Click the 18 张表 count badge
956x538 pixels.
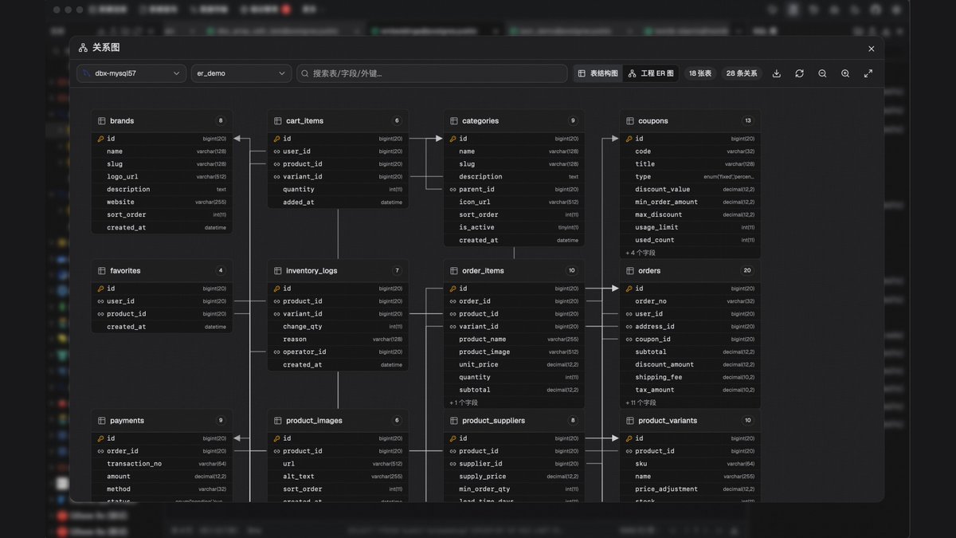[700, 73]
